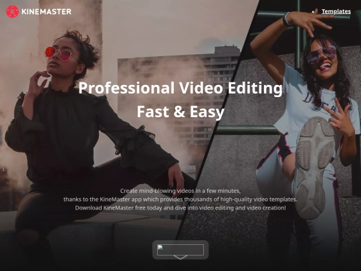Click the "thanks to the KineMaster app" line
Viewport: 361px width, 271px height.
tap(180, 199)
